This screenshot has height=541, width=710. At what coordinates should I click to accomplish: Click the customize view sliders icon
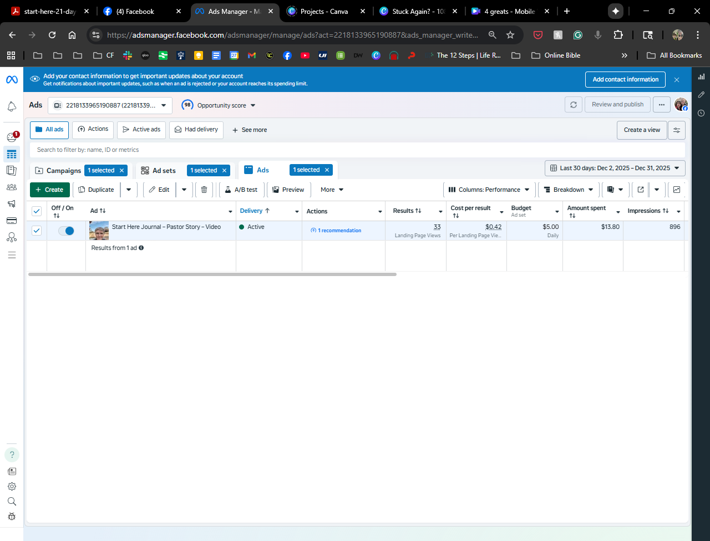coord(676,130)
